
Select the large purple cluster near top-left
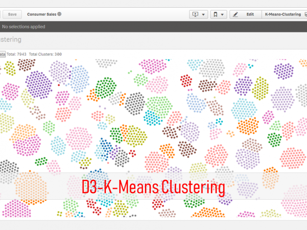coord(38,84)
